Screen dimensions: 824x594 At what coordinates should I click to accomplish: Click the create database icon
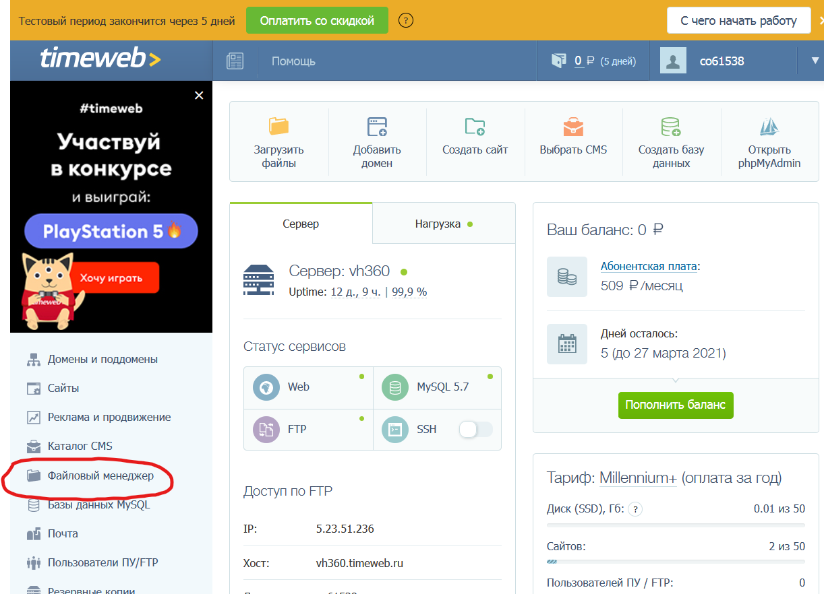(671, 126)
